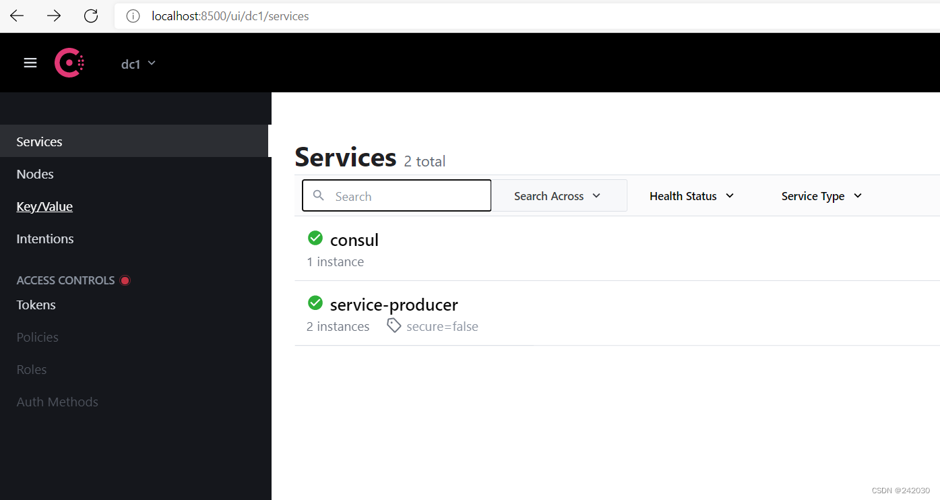The height and width of the screenshot is (500, 940).
Task: Open the Health Status filter dropdown
Action: point(691,196)
